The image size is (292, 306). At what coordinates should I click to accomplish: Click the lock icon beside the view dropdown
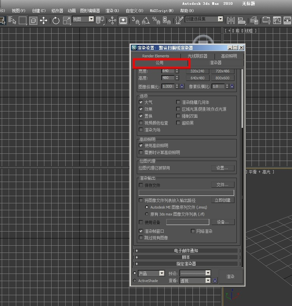point(215,280)
